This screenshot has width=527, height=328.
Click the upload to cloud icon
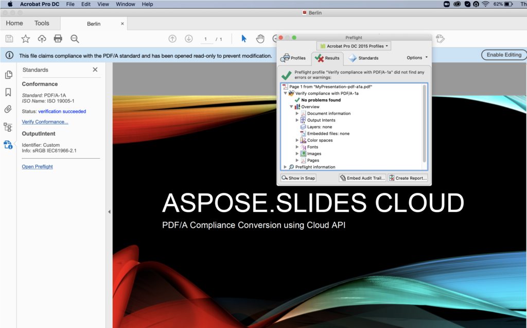(x=42, y=39)
